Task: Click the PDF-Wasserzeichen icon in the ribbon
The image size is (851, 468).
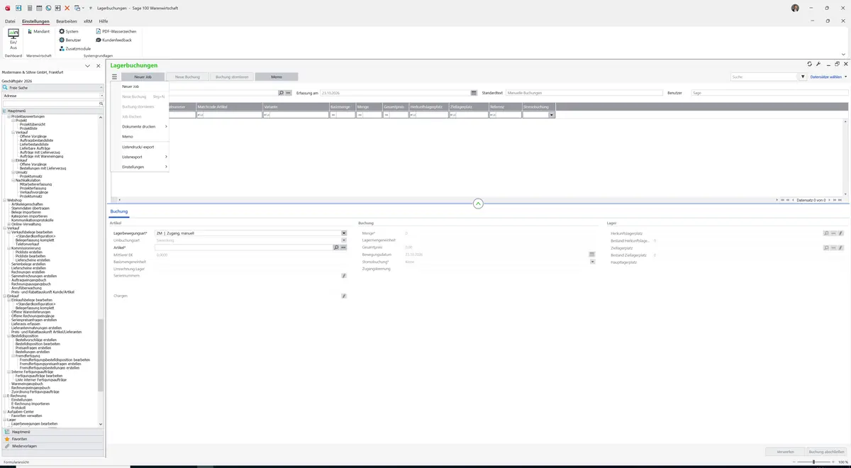Action: [99, 31]
